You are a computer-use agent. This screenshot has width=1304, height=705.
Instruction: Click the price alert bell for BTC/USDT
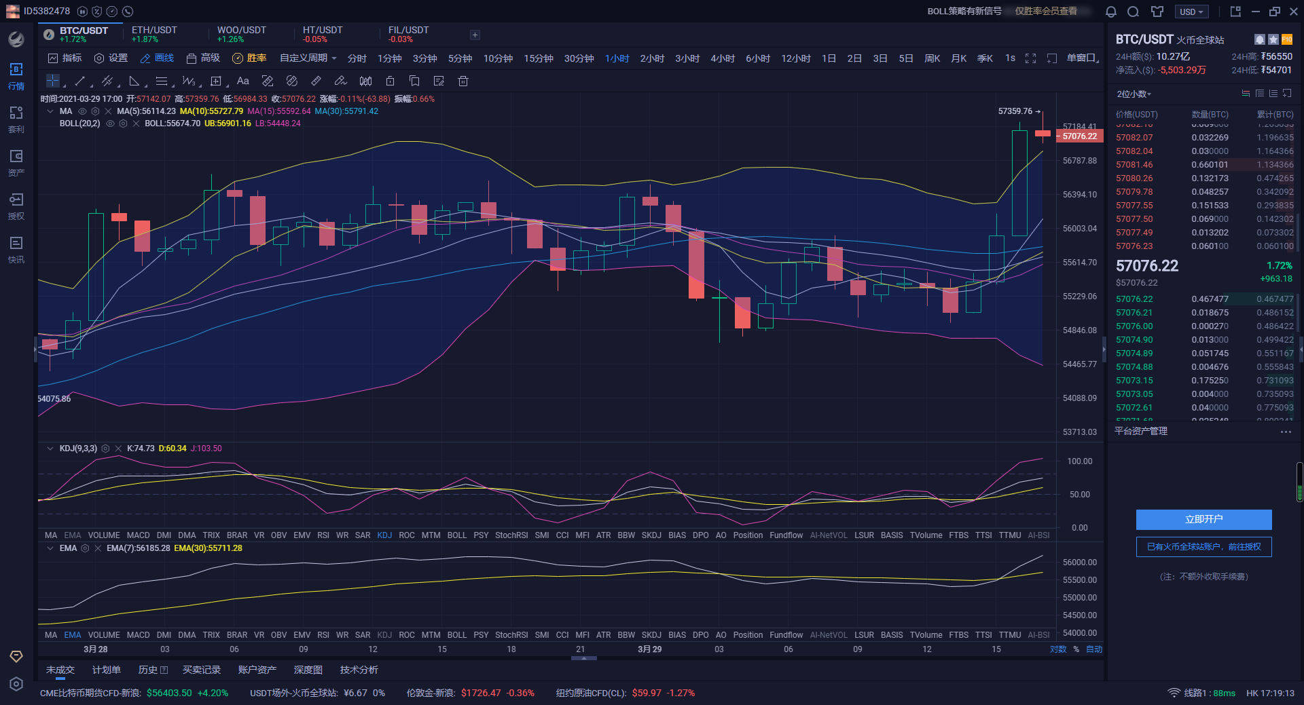click(x=1259, y=39)
